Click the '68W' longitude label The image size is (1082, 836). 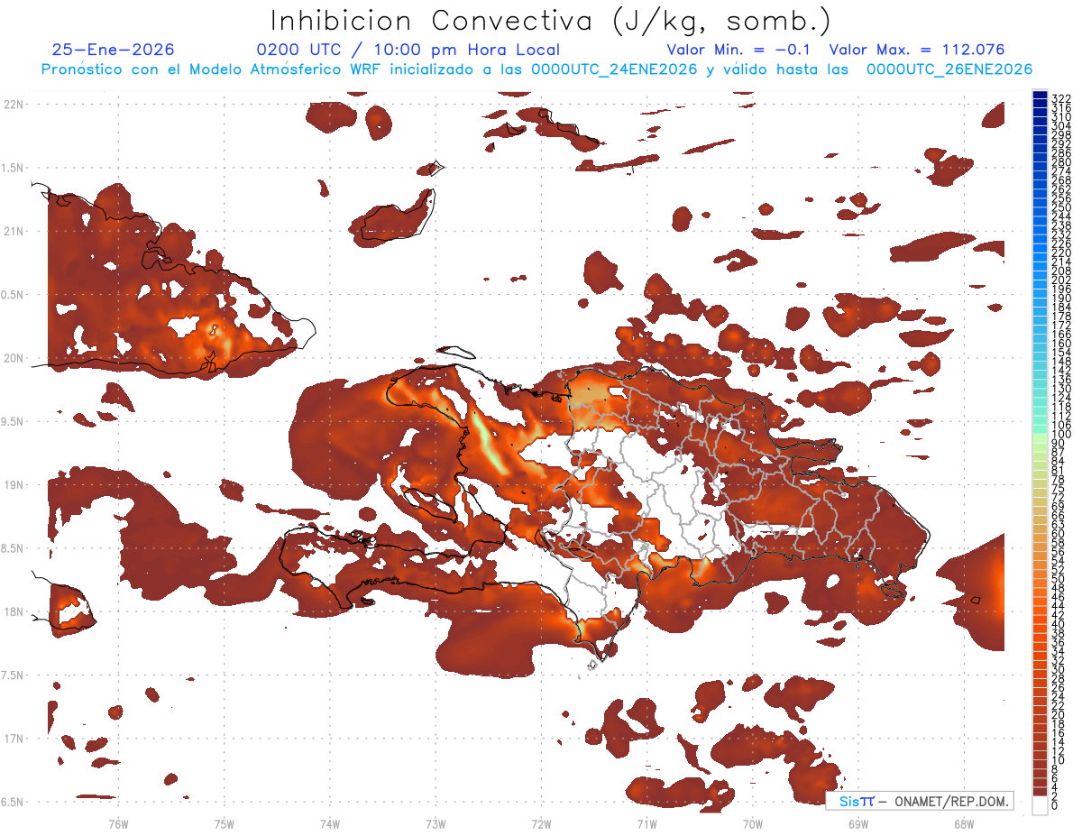point(964,823)
